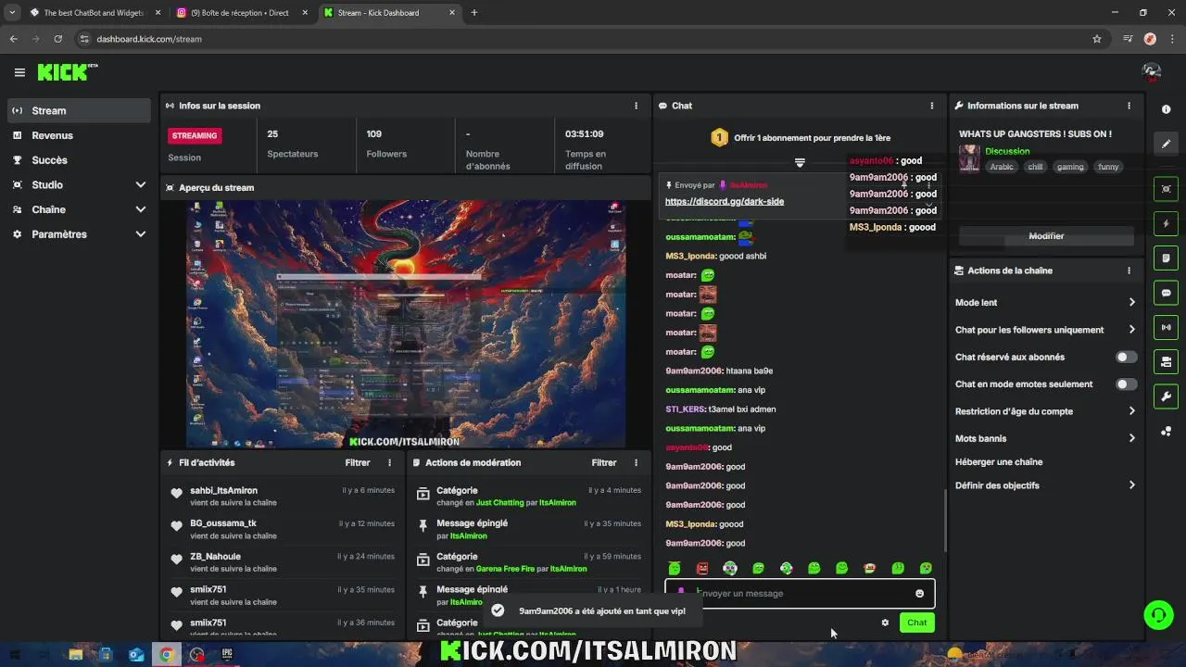Toggle the wrench widget icon in right sidebar
This screenshot has height=667, width=1186.
tap(1166, 396)
